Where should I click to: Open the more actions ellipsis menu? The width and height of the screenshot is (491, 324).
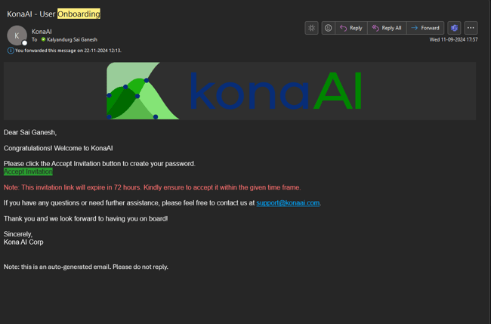click(x=471, y=28)
